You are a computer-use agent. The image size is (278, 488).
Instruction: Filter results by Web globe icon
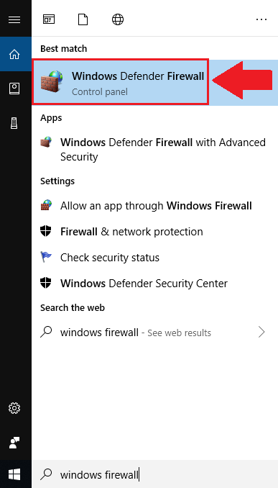tap(118, 19)
